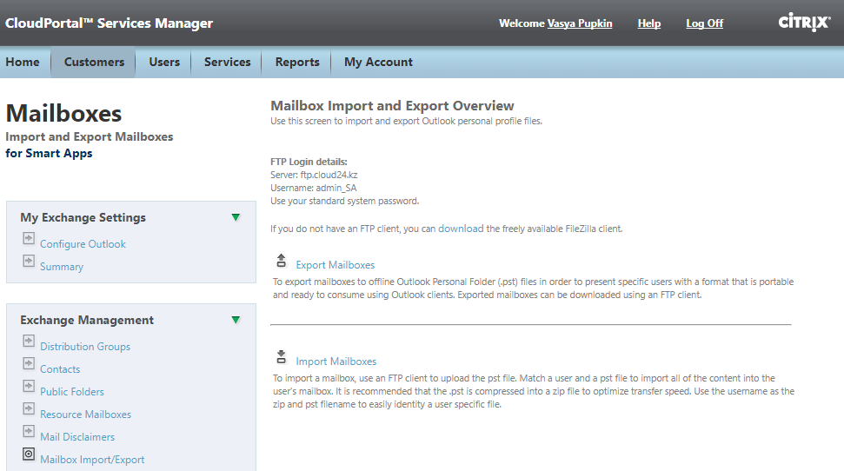Click the Citrix logo

(804, 23)
